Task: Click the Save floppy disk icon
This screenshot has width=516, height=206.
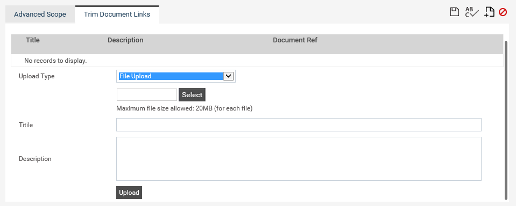Action: coord(455,12)
